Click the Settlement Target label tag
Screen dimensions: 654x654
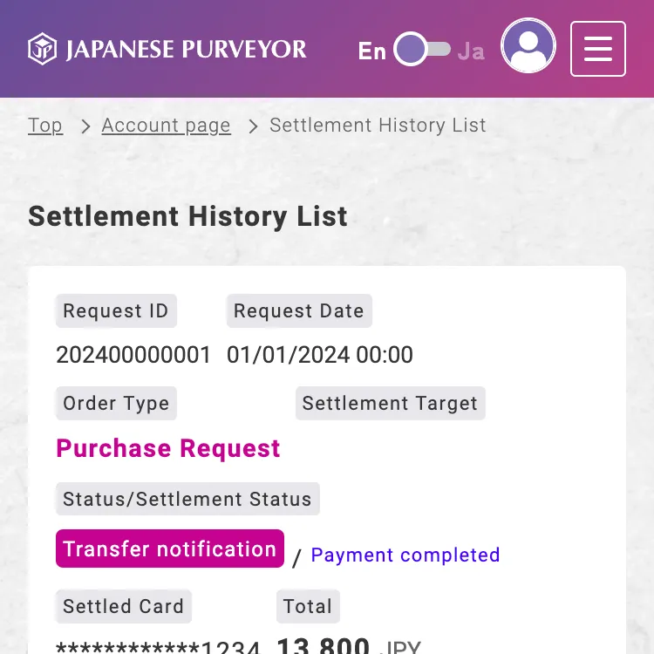390,404
